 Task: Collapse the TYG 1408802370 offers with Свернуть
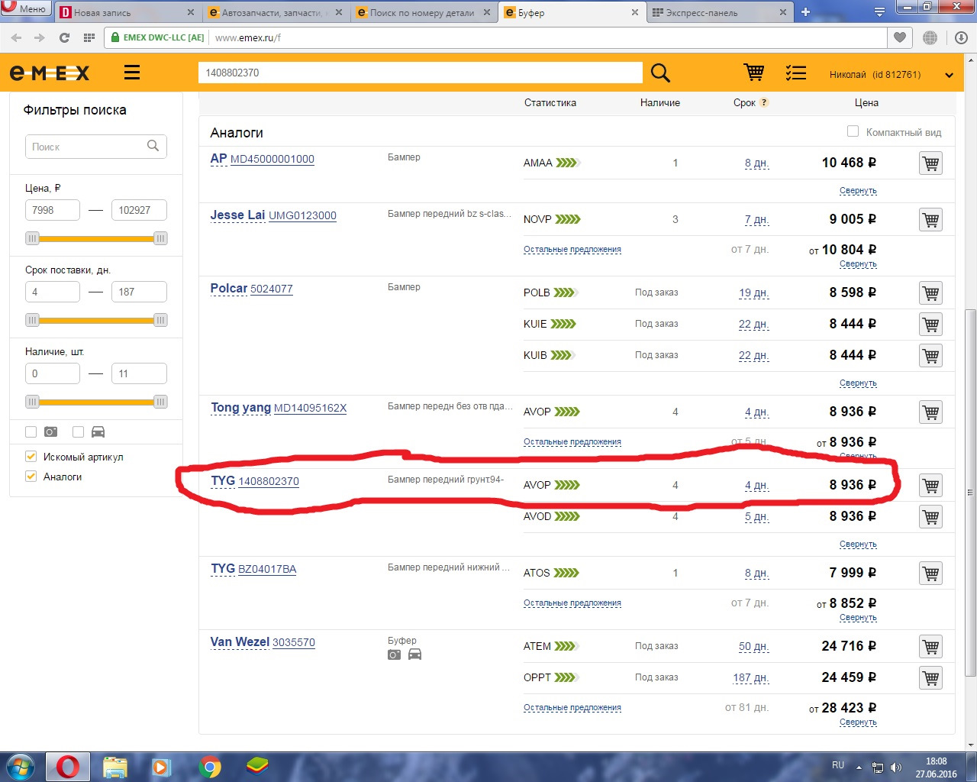858,544
